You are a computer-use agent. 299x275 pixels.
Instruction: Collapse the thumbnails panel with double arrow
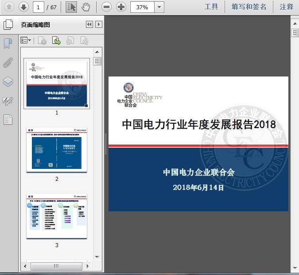point(89,24)
